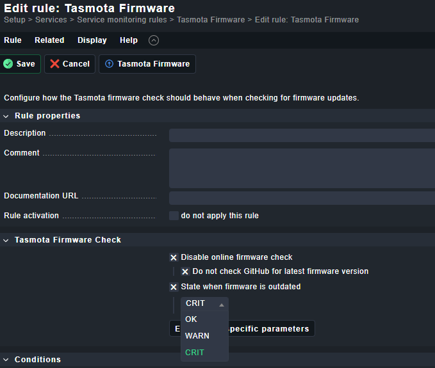This screenshot has width=435, height=368.
Task: Collapse the menu bar with round chevron icon
Action: pyautogui.click(x=153, y=40)
